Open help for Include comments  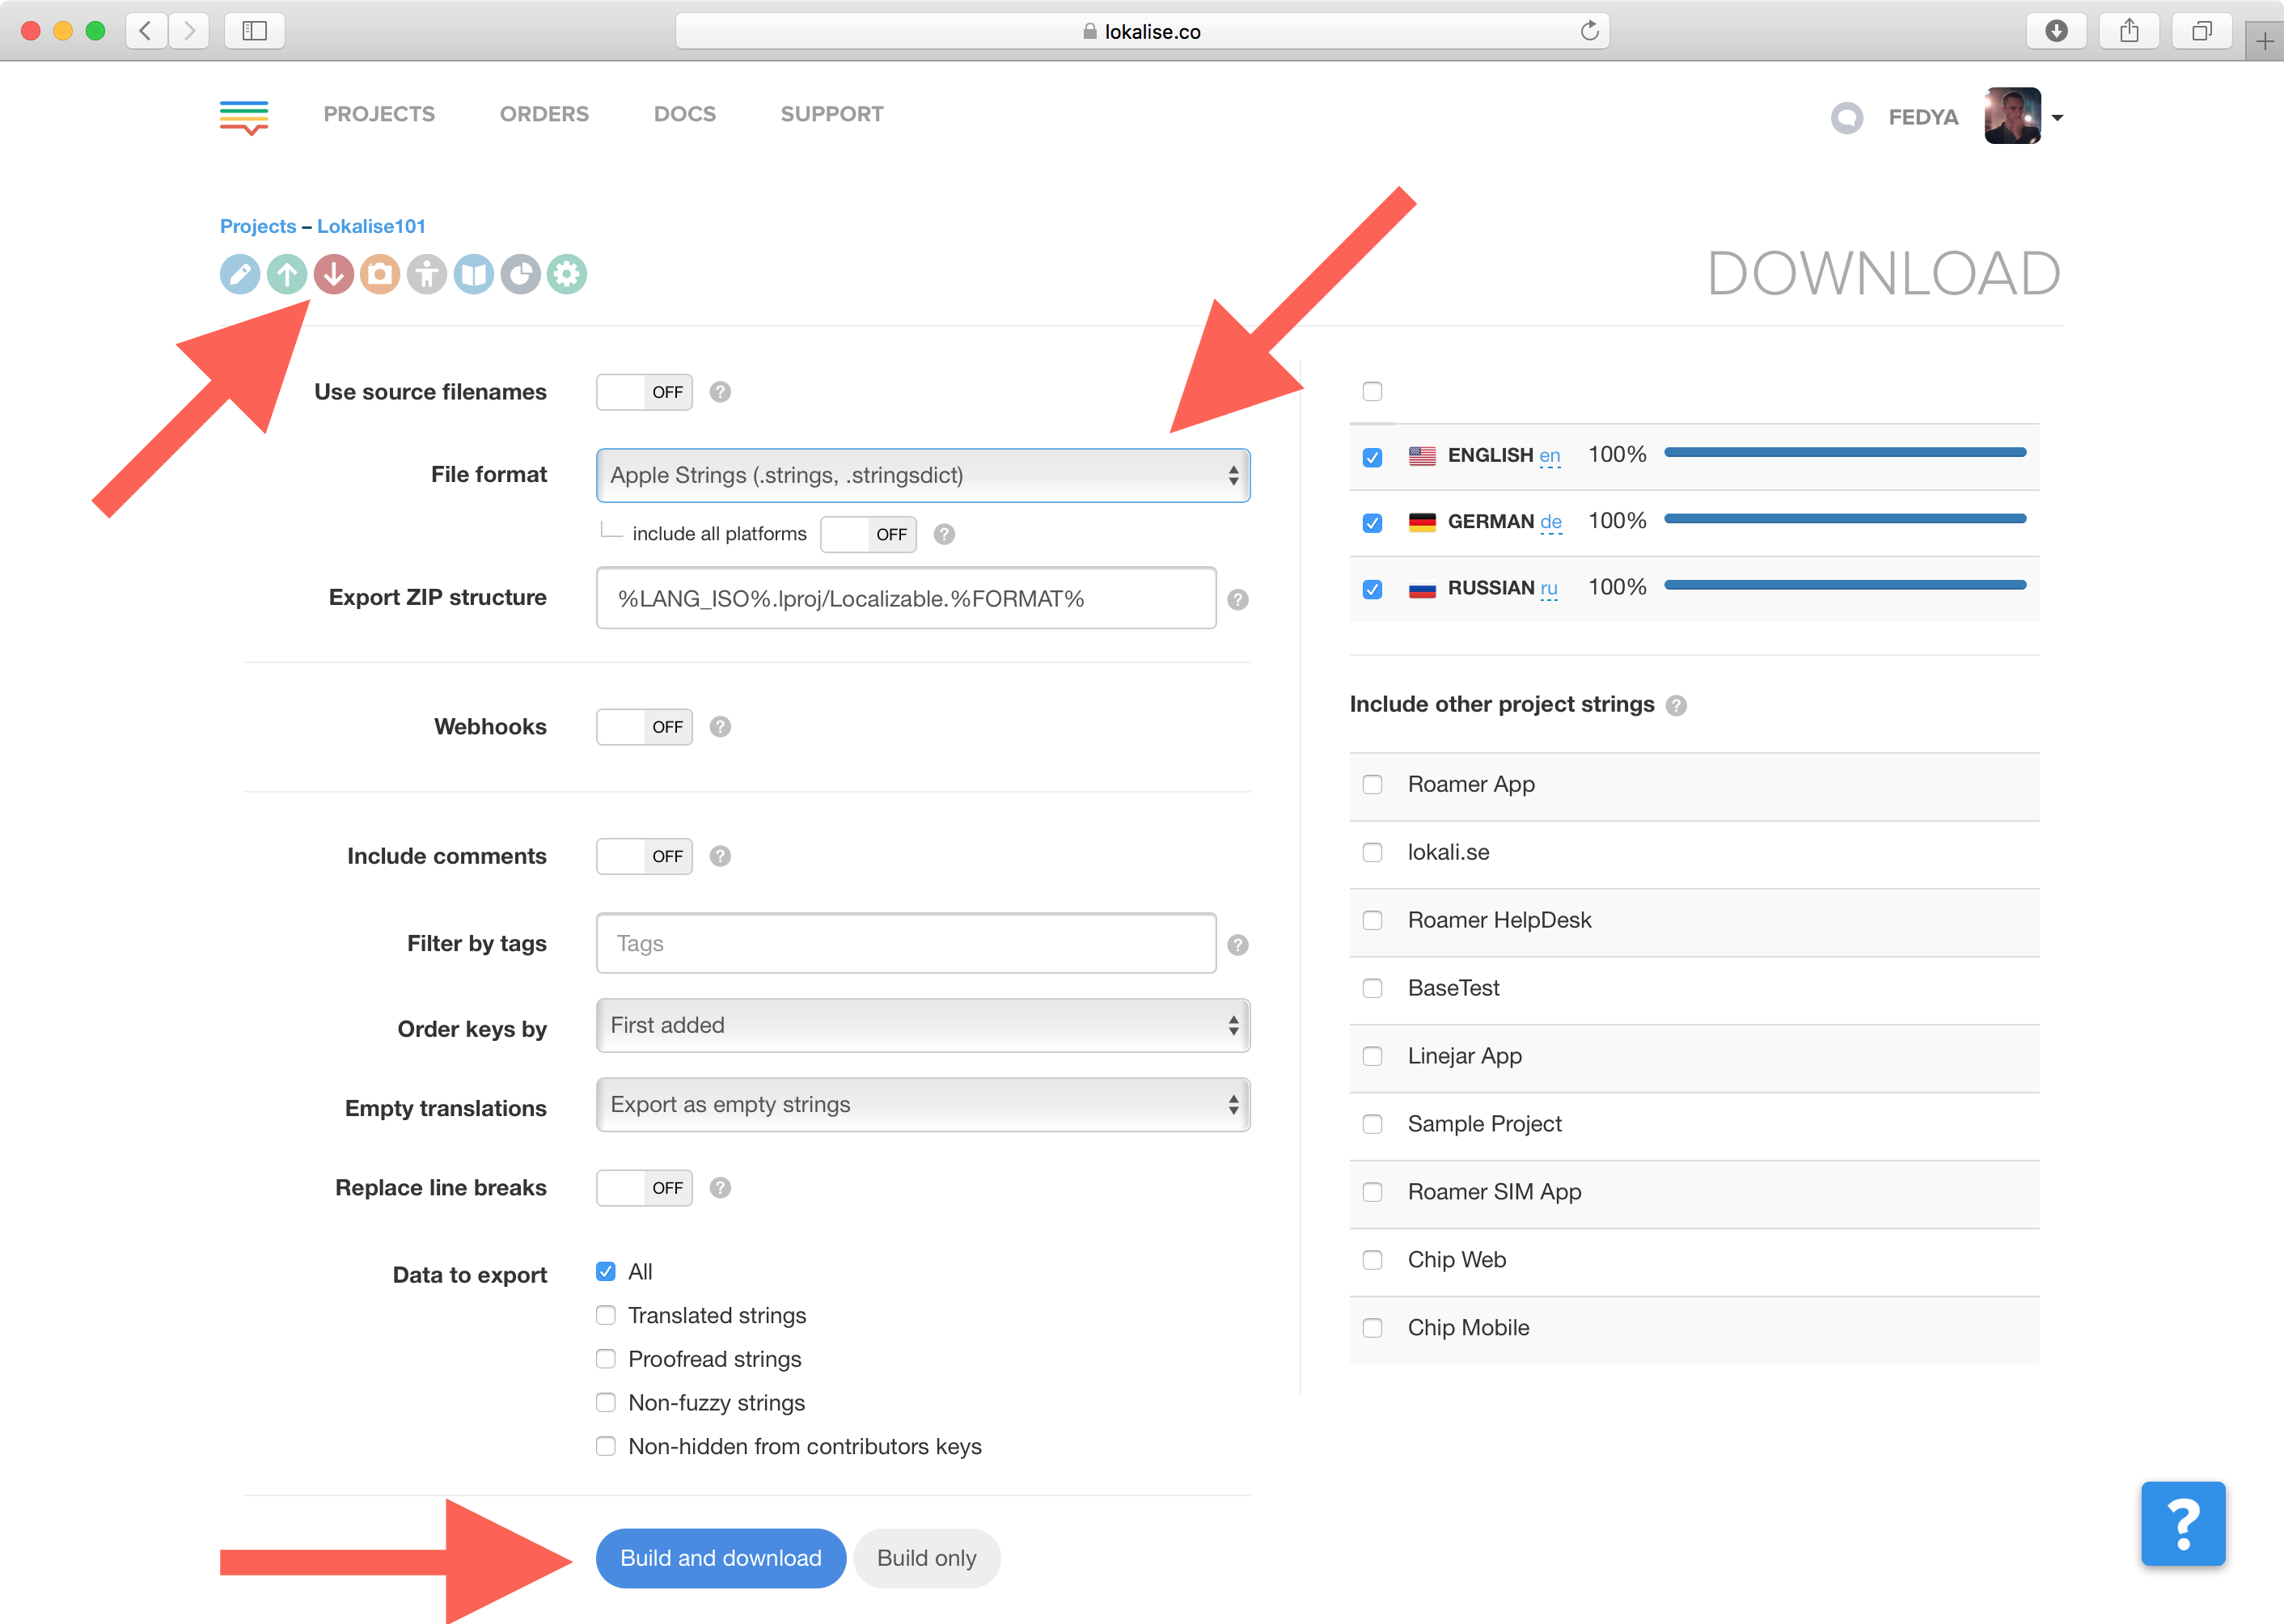(720, 857)
